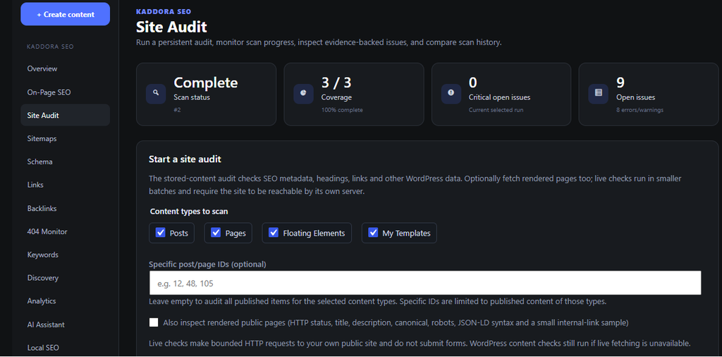This screenshot has width=722, height=357.
Task: Enable inspecting rendered public pages checkbox
Action: click(154, 322)
